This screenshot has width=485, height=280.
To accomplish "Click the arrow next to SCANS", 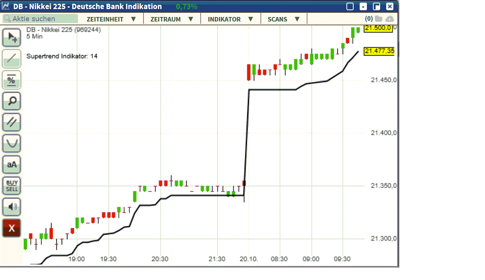I will 297,19.
